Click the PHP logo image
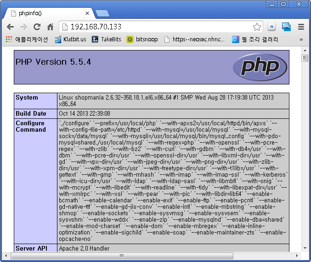Viewport: 311px width, 262px height. pos(260,67)
